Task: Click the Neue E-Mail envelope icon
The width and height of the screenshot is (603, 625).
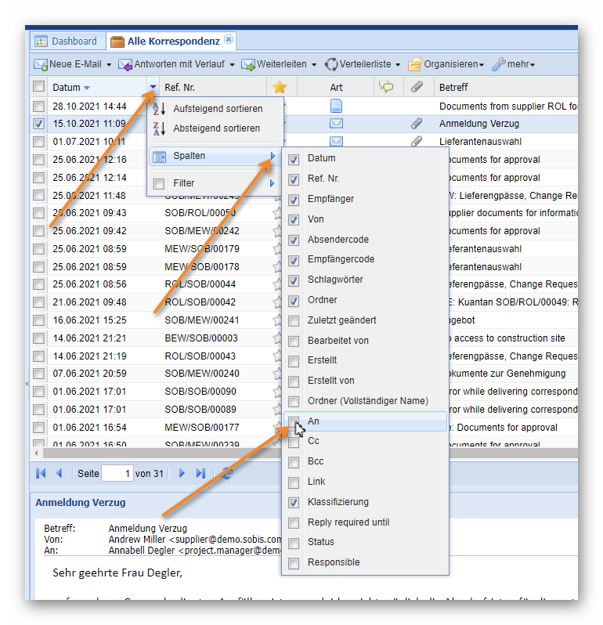Action: 41,64
